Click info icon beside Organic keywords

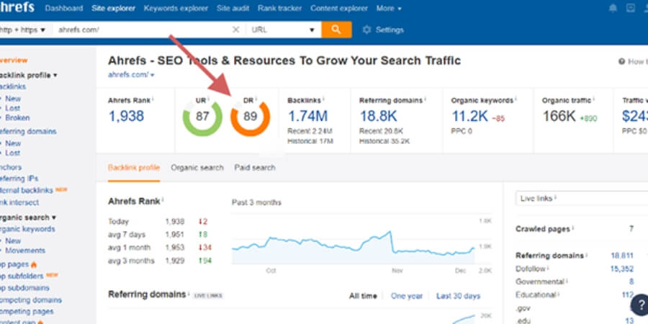[516, 99]
